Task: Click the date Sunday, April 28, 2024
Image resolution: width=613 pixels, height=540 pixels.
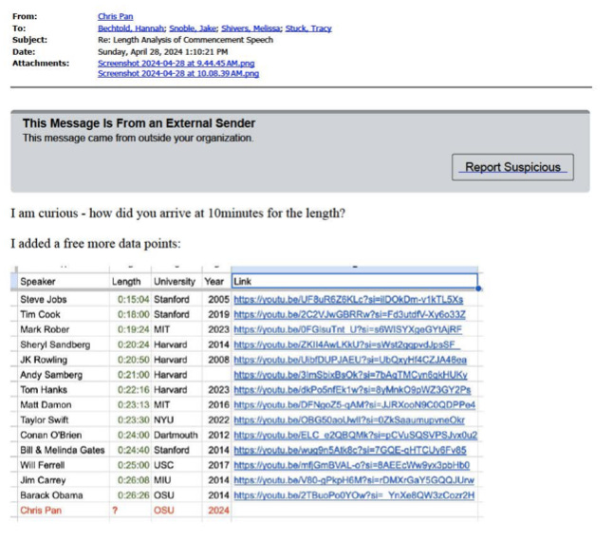Action: click(162, 51)
